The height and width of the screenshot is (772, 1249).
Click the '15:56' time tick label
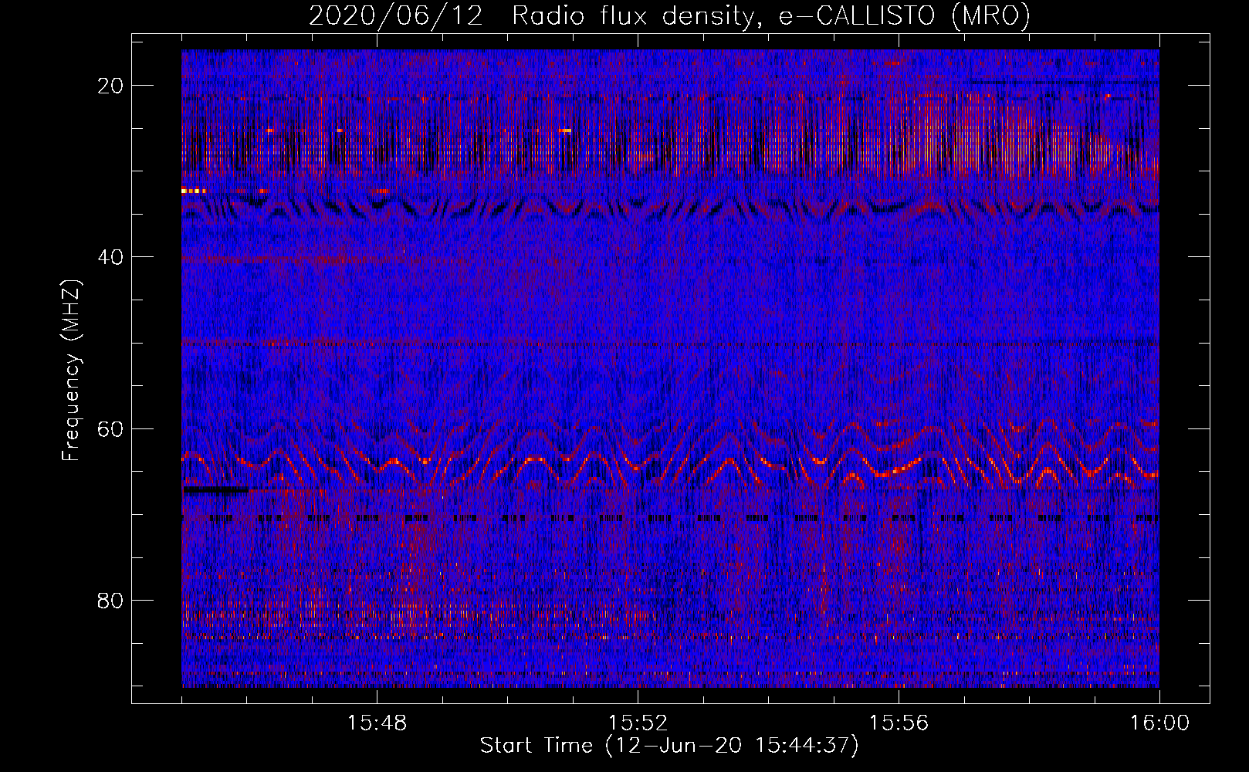click(x=899, y=723)
